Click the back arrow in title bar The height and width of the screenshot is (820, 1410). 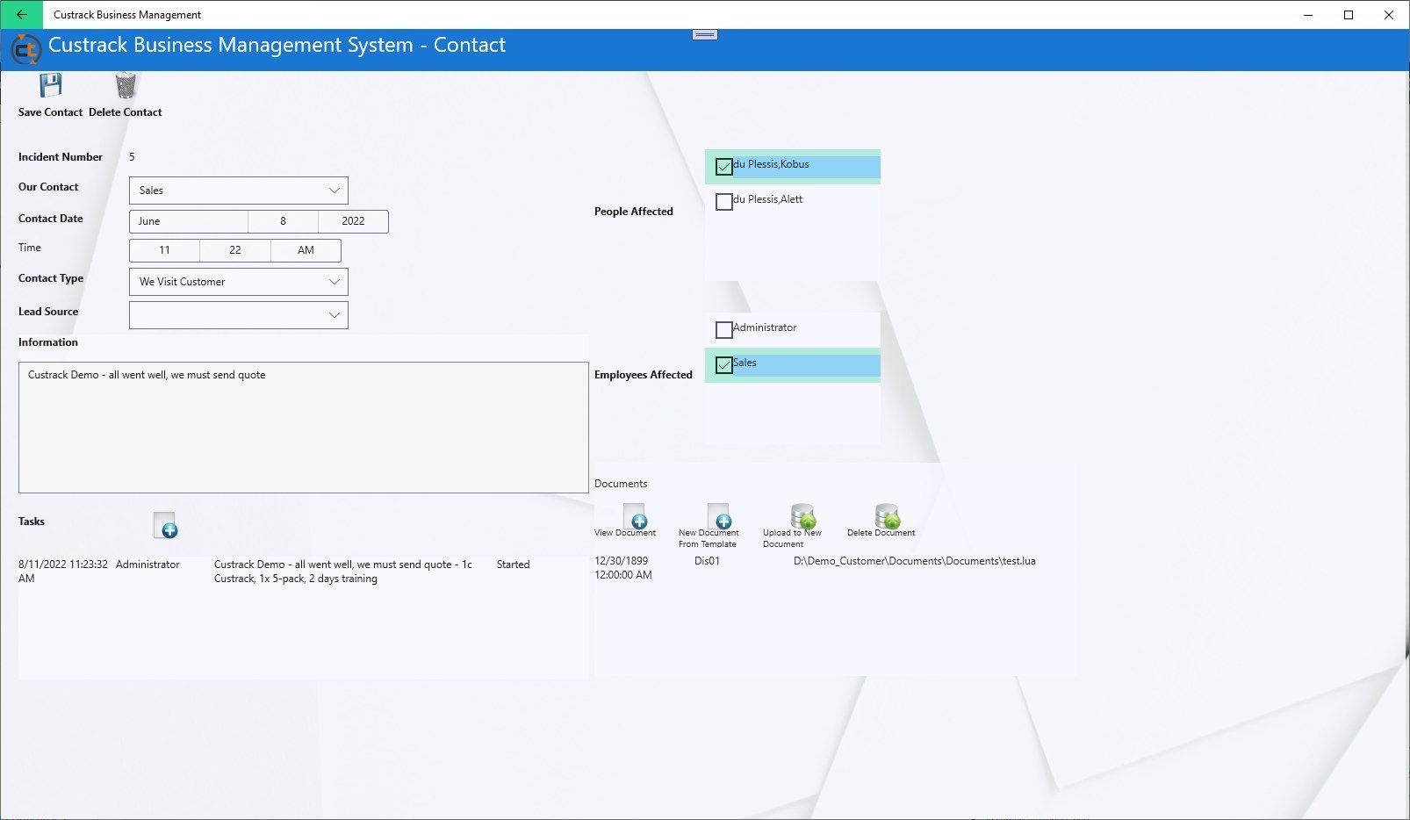(x=21, y=14)
